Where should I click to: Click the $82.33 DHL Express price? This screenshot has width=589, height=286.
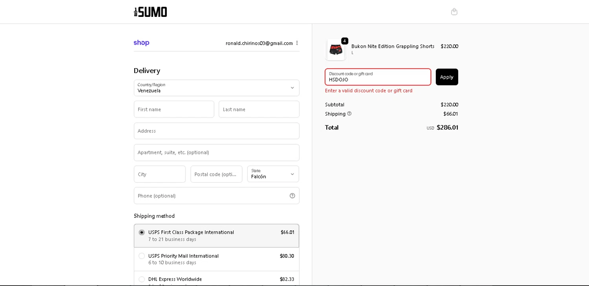point(287,279)
